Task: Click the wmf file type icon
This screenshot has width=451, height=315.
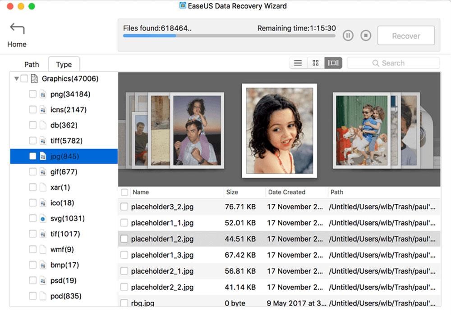Action: pyautogui.click(x=43, y=249)
